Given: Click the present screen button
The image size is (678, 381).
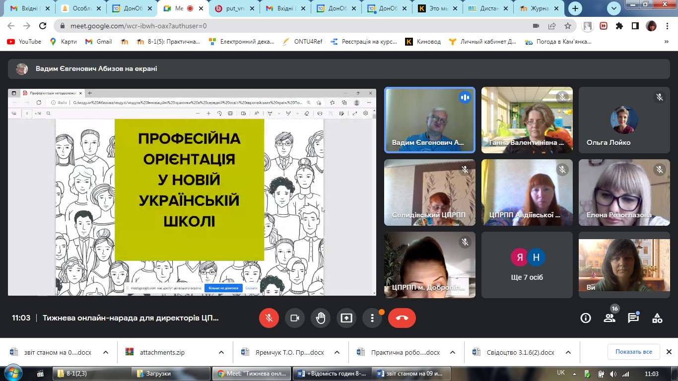Looking at the screenshot, I should click(x=346, y=318).
